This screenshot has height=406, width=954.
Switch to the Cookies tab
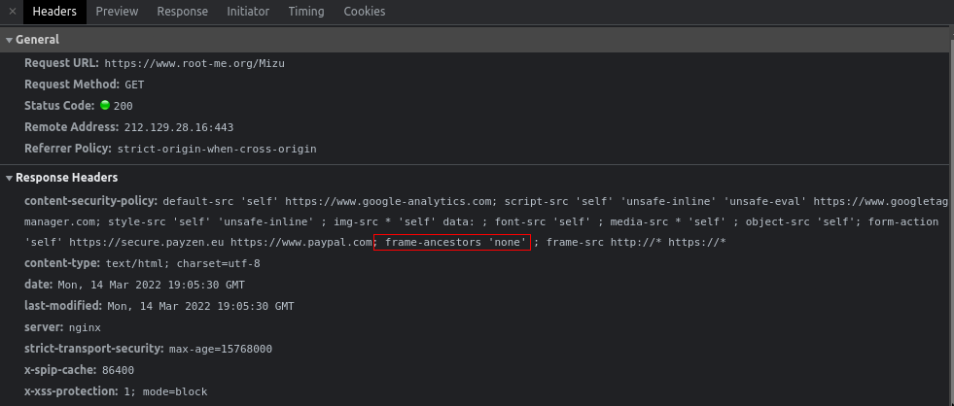point(365,11)
